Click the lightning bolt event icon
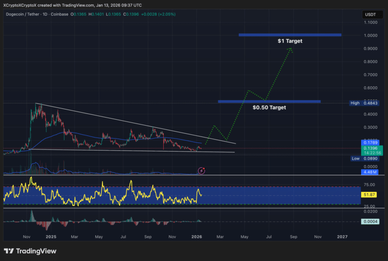This screenshot has width=388, height=261. (202, 171)
